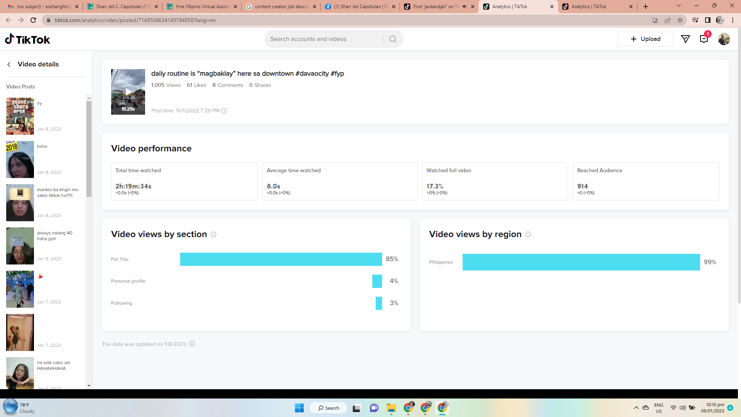This screenshot has width=741, height=417.
Task: Click Video views by section info icon
Action: tap(213, 234)
